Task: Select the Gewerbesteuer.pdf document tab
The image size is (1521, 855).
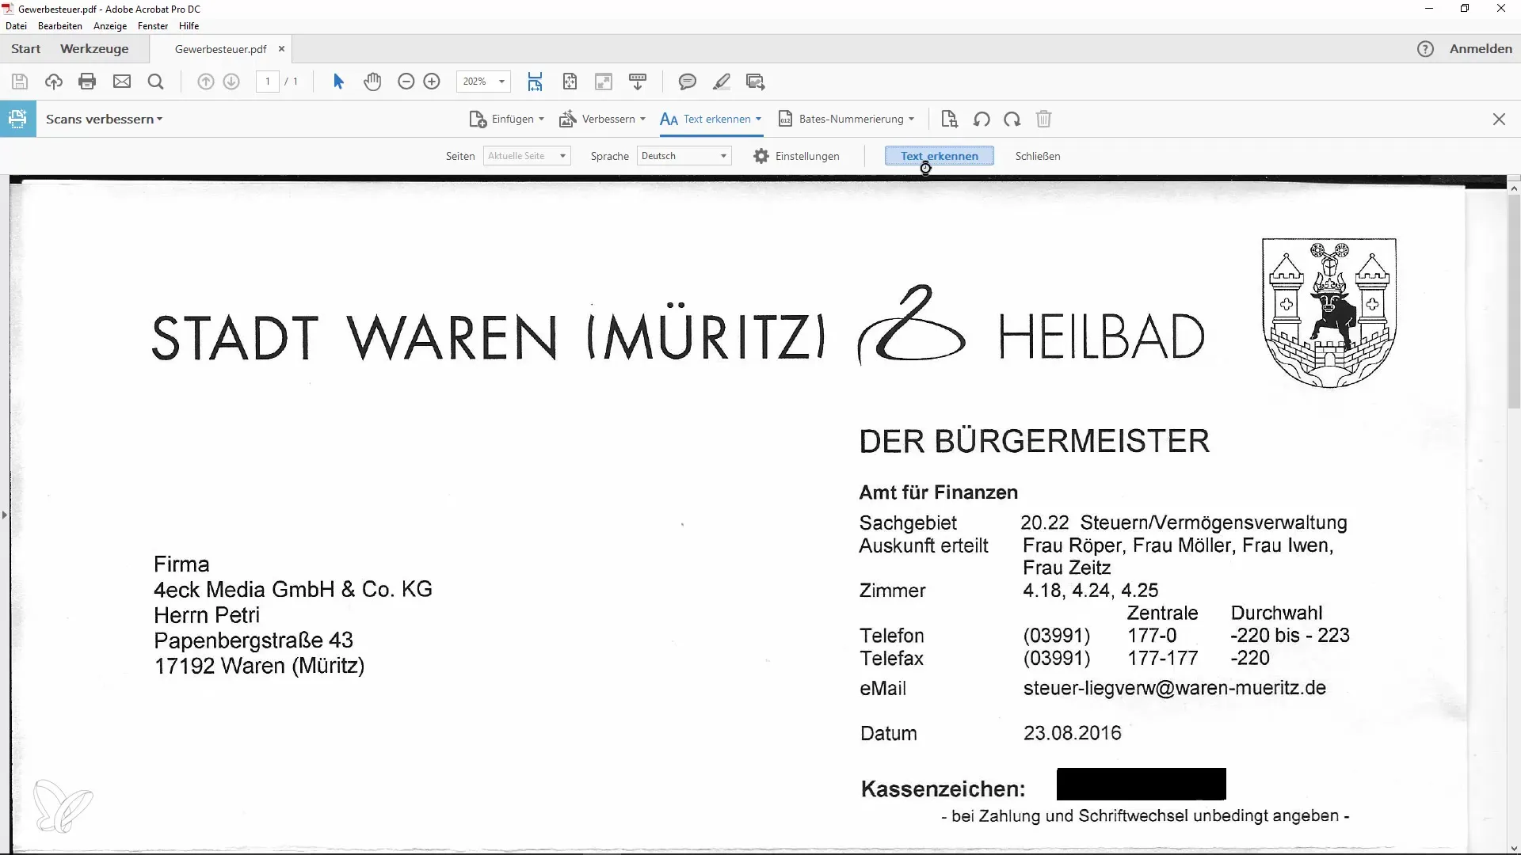Action: [x=220, y=49]
